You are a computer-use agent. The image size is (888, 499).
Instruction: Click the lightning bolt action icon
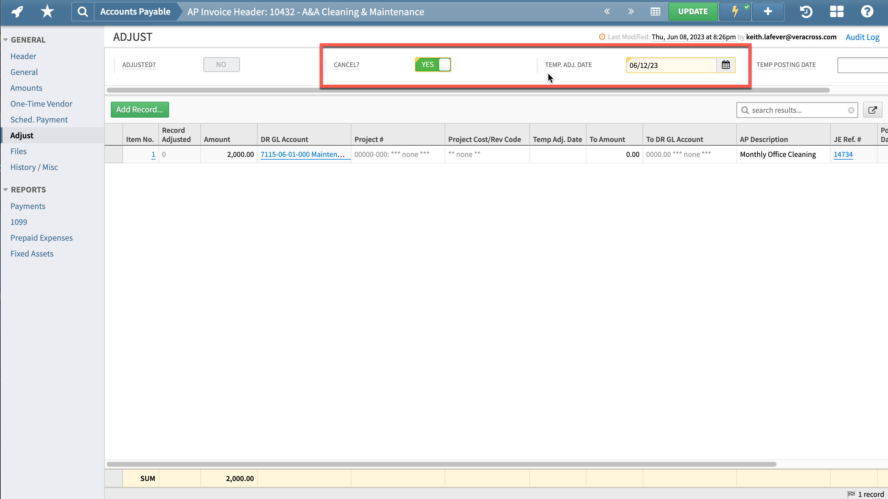[734, 11]
